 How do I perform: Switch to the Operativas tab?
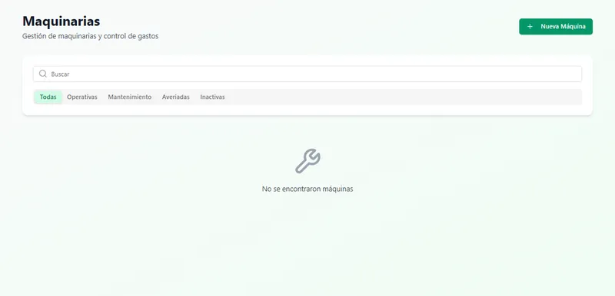[x=82, y=97]
